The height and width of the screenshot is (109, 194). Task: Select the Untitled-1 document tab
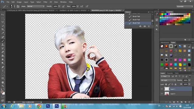73,10
